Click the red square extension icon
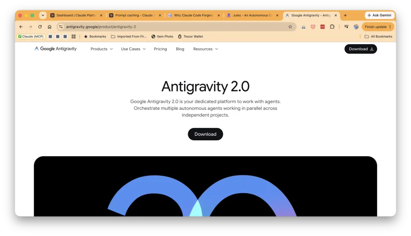This screenshot has height=236, width=411. 322,27
